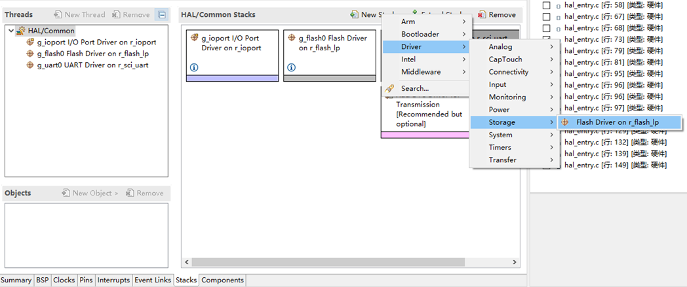Switch to the Clocks tab
This screenshot has width=687, height=287.
(x=64, y=280)
